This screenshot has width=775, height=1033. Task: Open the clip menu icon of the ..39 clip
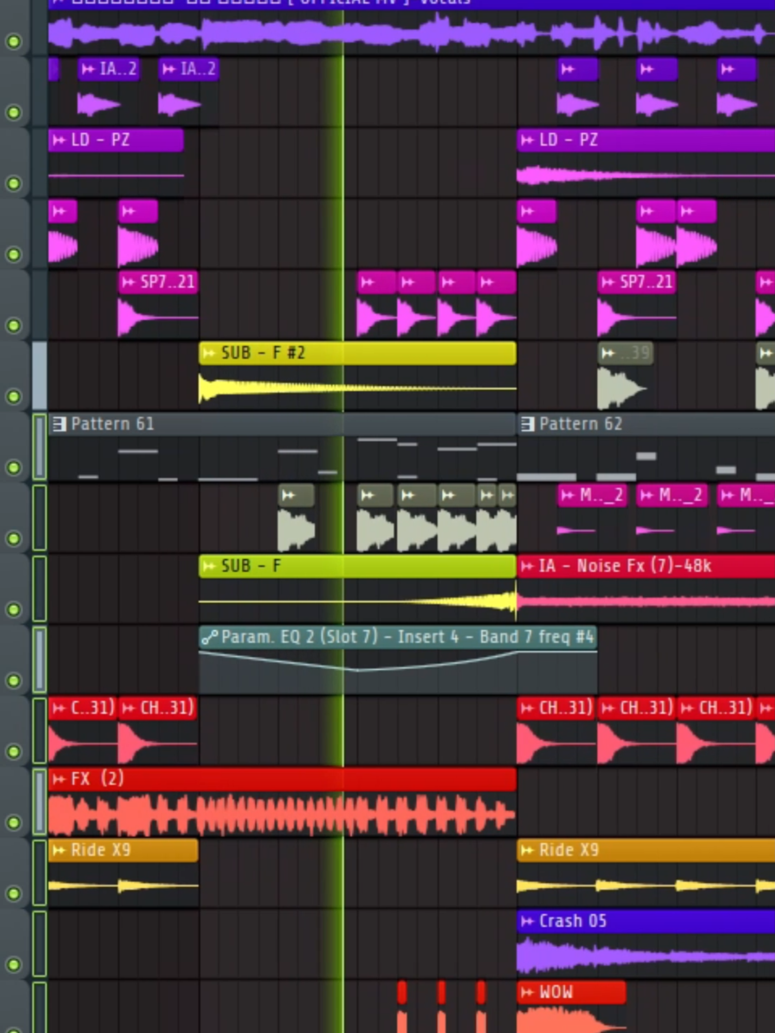(608, 353)
